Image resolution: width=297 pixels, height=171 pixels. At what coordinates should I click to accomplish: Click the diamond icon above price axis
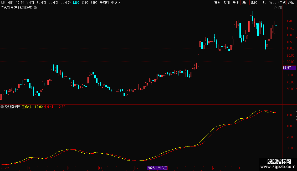click(x=275, y=8)
